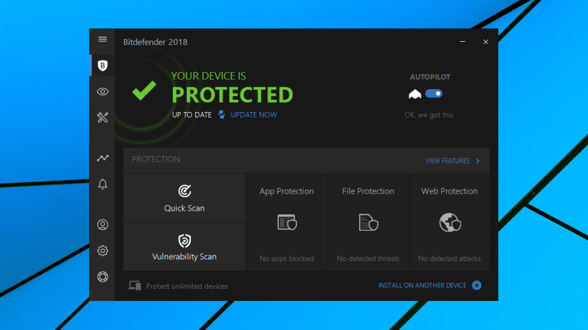Click the Web Protection globe-shield icon
Screen dimensions: 588x330
click(x=450, y=222)
